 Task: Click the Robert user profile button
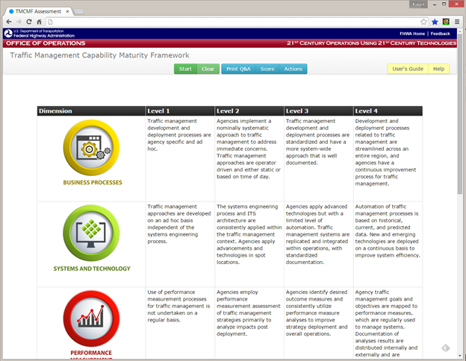coord(418,4)
